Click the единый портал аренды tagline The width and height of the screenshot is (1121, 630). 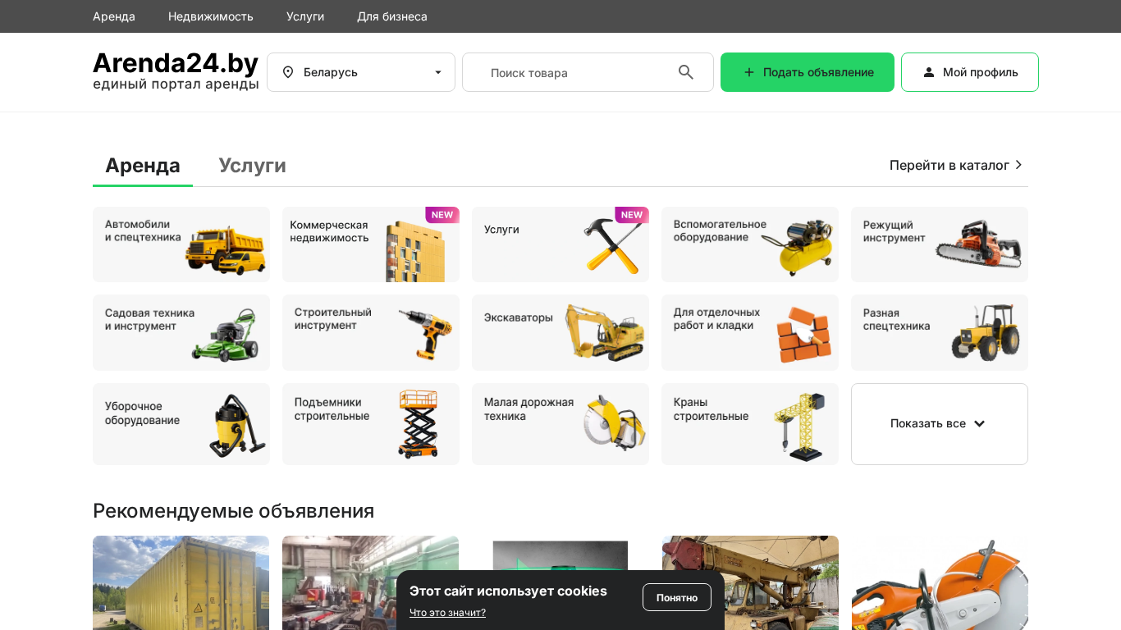click(176, 84)
